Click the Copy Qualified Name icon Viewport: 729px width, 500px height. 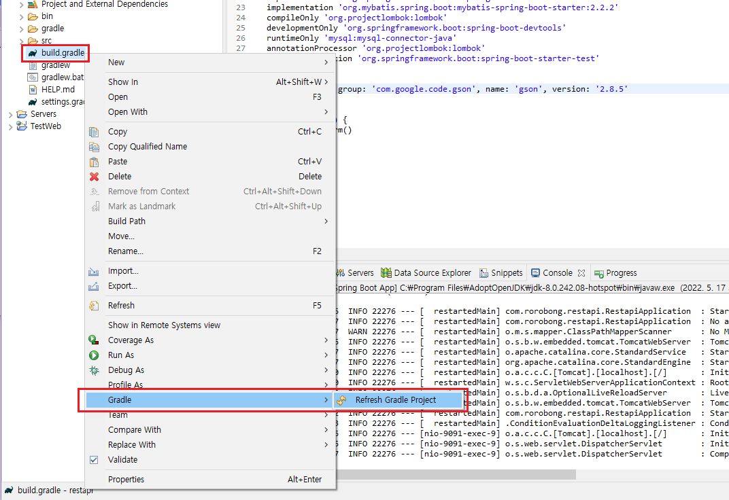point(94,147)
